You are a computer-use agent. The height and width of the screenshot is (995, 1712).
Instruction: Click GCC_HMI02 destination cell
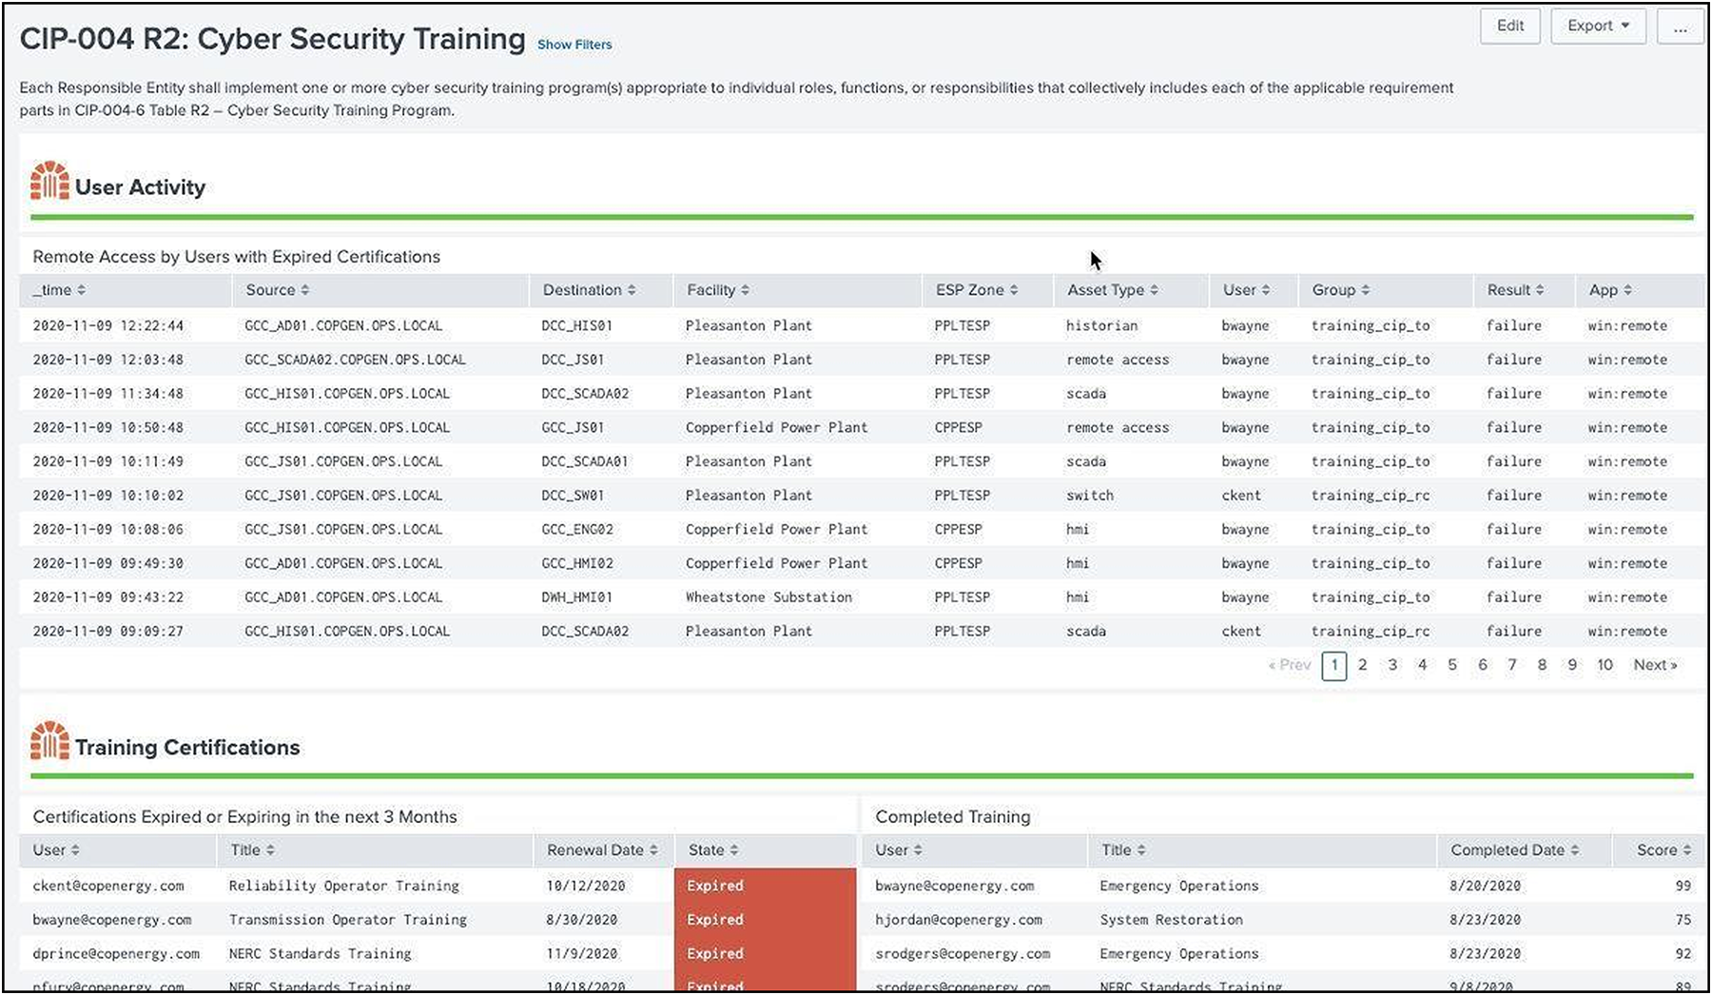coord(576,564)
